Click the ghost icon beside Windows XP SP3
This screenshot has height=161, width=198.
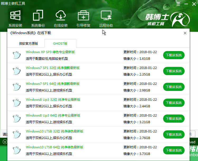pos(17,55)
